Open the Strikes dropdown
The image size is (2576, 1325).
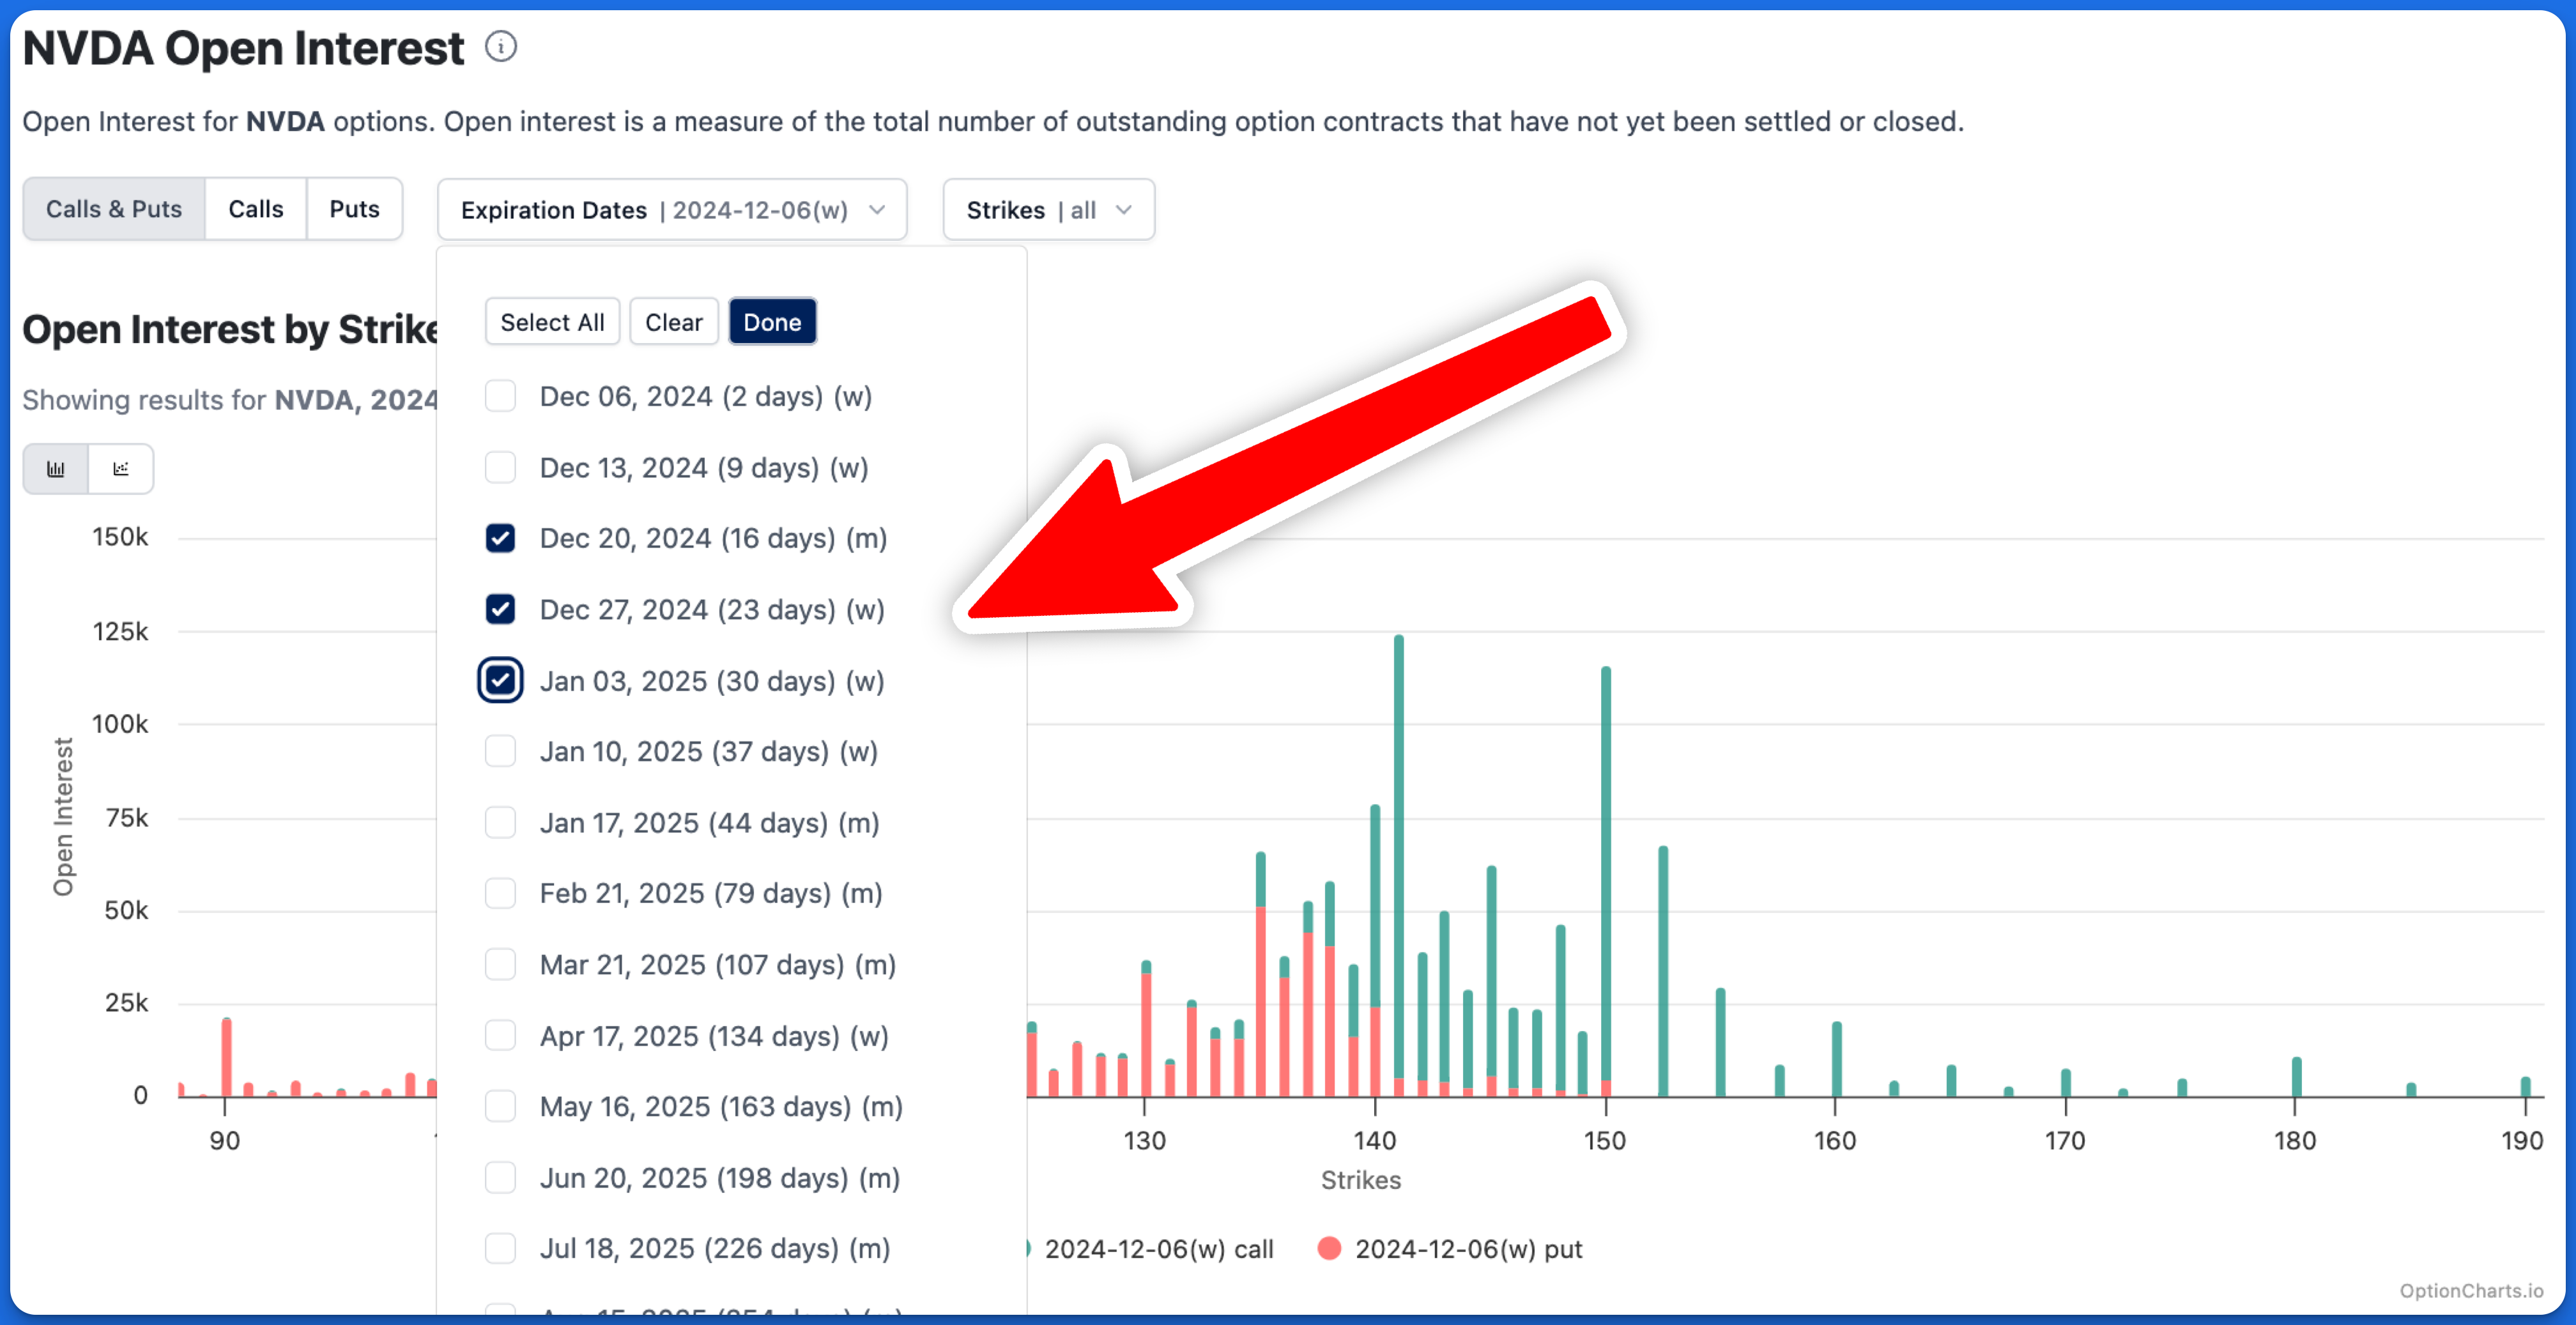(1049, 210)
